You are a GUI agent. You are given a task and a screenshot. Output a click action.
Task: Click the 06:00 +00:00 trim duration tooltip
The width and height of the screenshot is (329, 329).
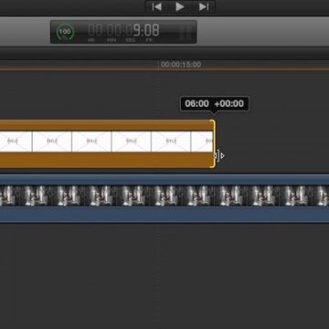click(x=215, y=103)
